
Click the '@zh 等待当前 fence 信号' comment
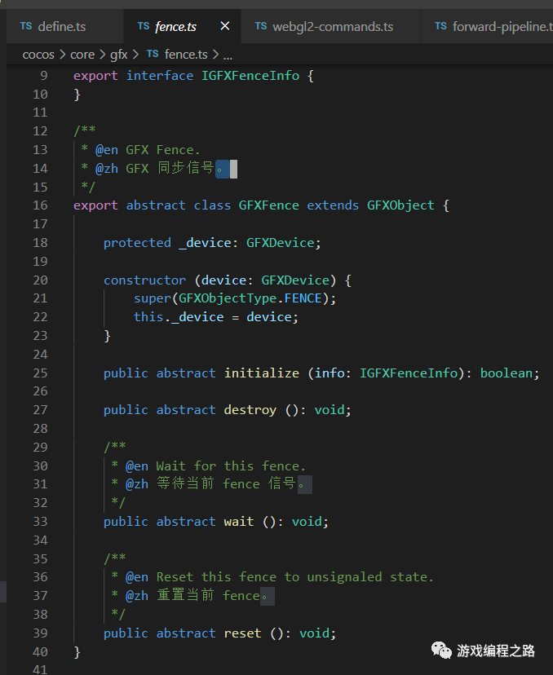click(210, 484)
